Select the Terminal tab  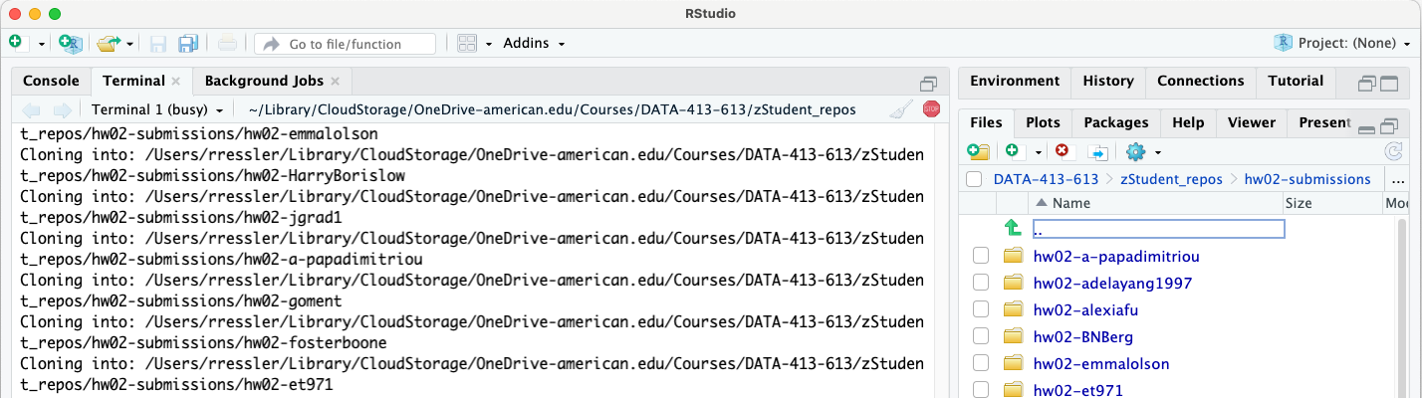coord(133,81)
